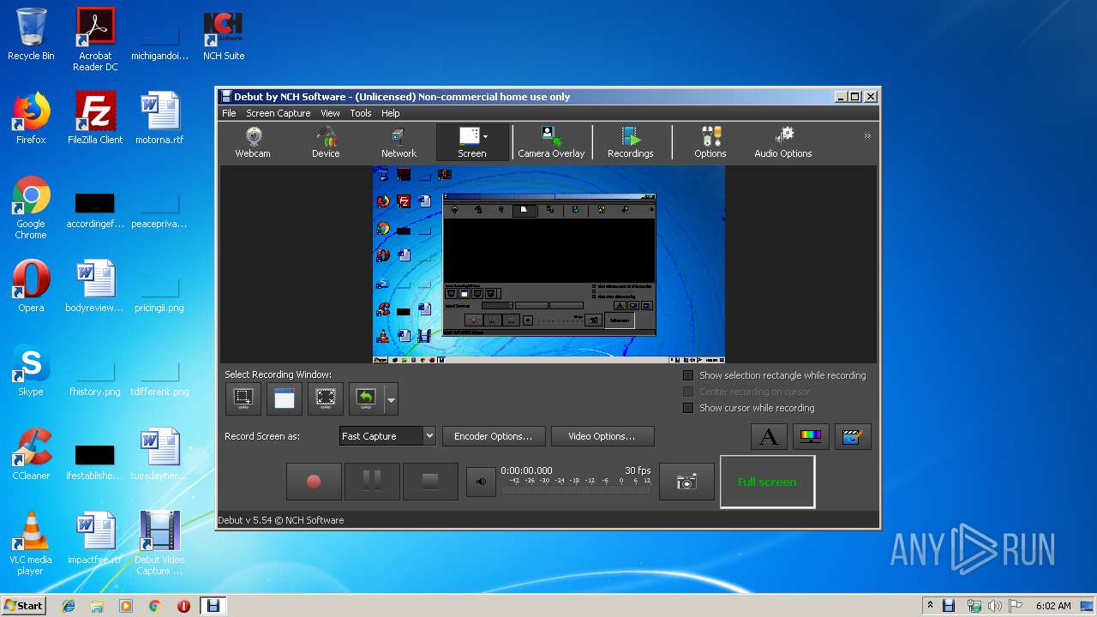Viewport: 1097px width, 617px height.
Task: Click the pause recording button
Action: 372,482
